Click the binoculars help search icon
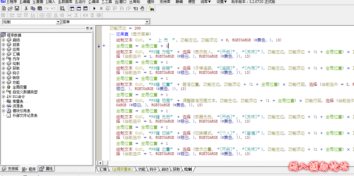354x176 pixels. click(151, 8)
